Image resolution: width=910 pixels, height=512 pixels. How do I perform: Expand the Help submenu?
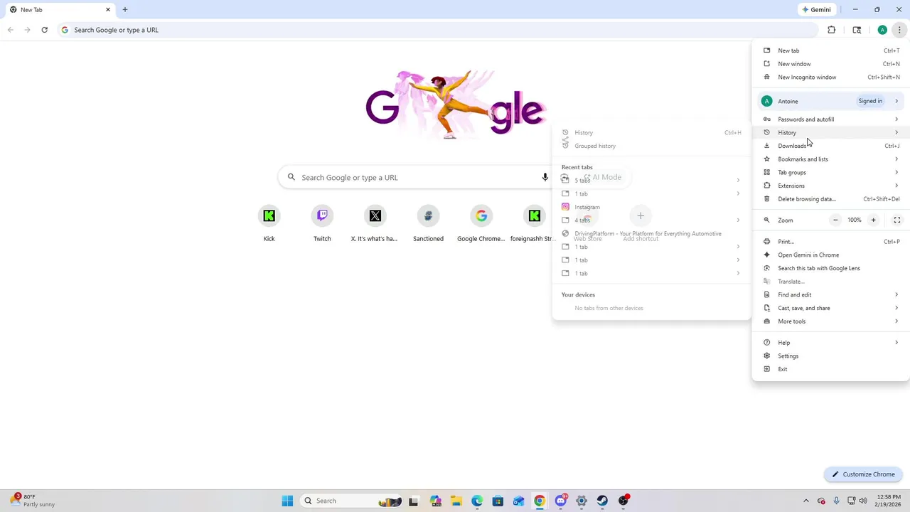[x=831, y=343]
